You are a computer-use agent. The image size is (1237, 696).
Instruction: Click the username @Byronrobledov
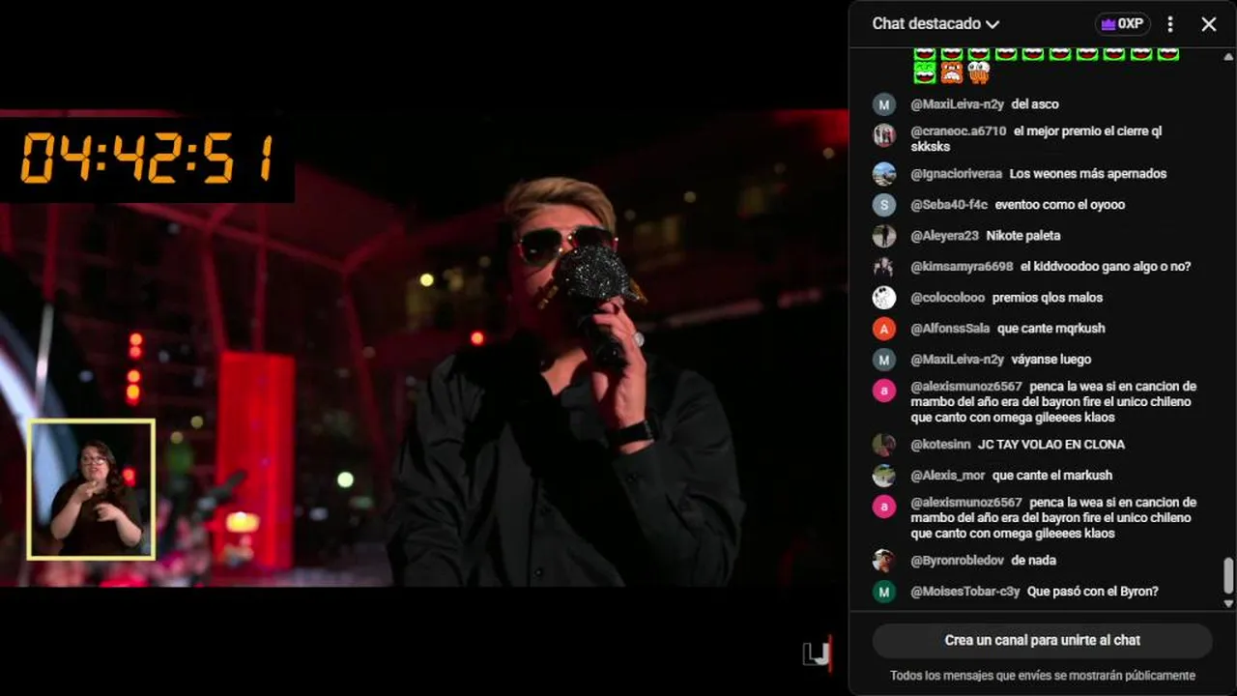pyautogui.click(x=957, y=561)
